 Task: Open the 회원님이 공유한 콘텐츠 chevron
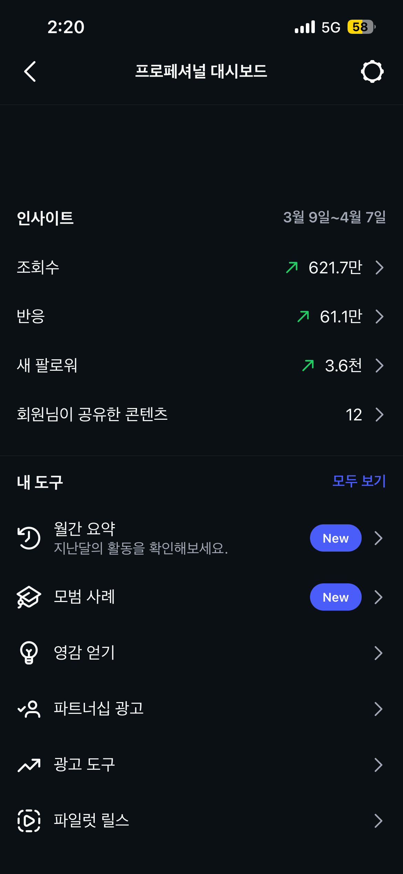(x=379, y=415)
